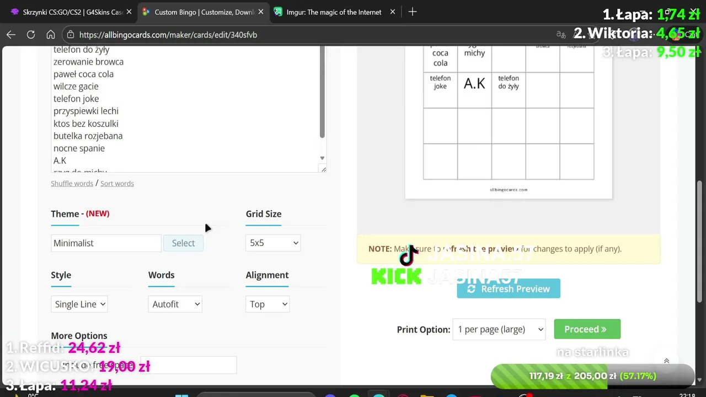Click the Sort words link

pyautogui.click(x=117, y=184)
